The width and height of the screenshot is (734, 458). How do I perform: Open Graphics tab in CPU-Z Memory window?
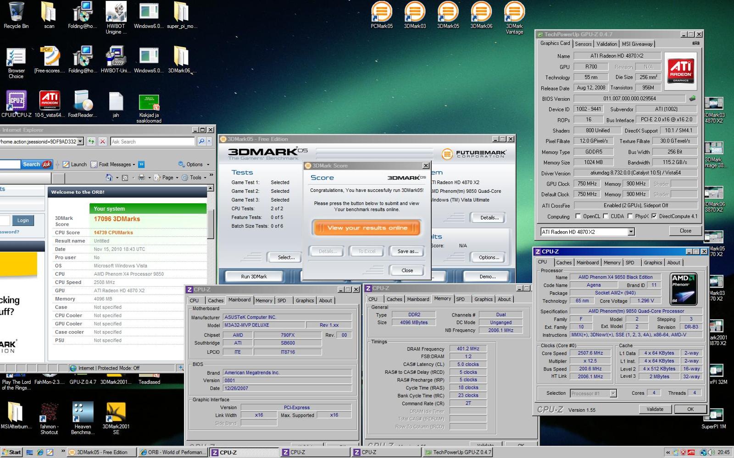point(483,299)
